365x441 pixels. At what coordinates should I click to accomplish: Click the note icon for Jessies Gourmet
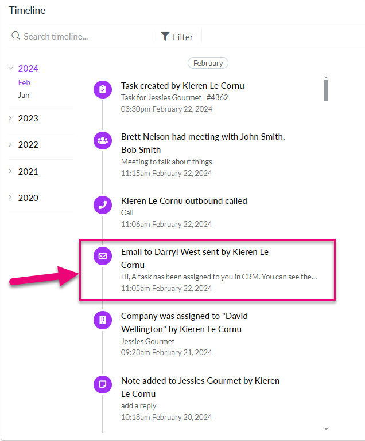[x=103, y=384]
